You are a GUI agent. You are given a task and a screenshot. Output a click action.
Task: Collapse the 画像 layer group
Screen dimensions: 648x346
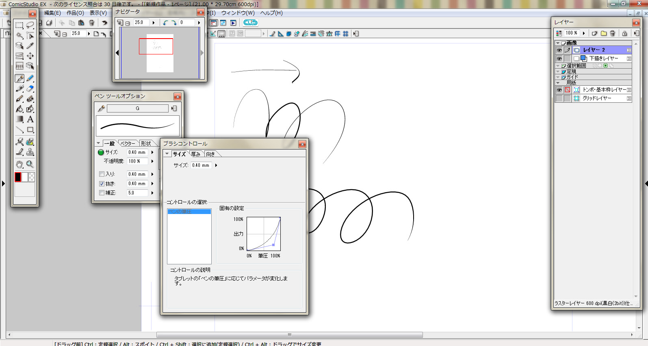pos(558,43)
